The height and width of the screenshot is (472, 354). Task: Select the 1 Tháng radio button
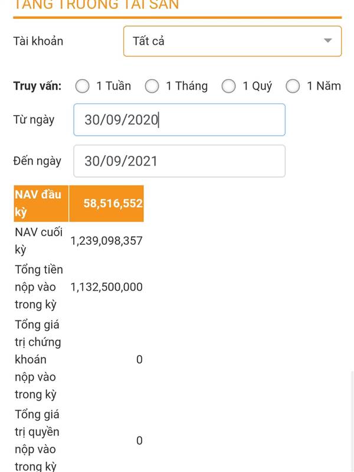[152, 86]
